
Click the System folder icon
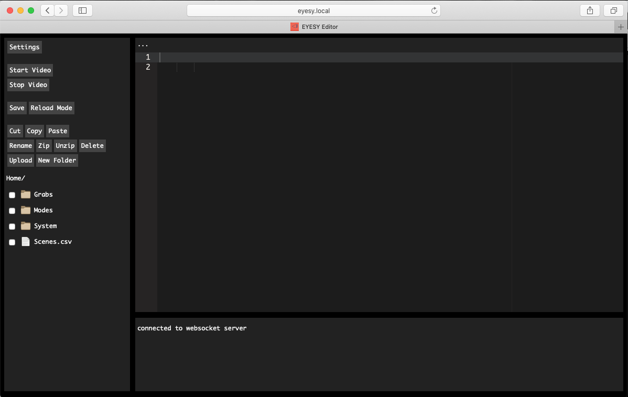click(x=26, y=226)
